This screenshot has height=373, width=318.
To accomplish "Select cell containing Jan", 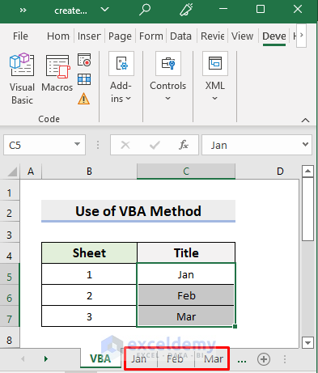I will [186, 274].
